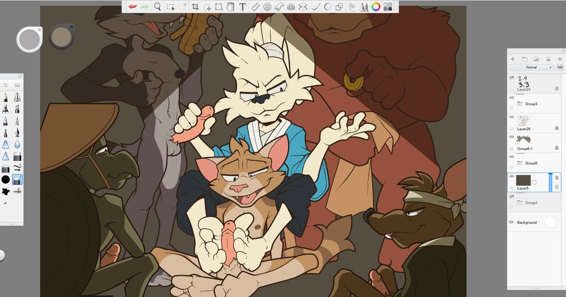The image size is (566, 297).
Task: Unlock Layer25 via its lock icon
Action: pos(557,88)
